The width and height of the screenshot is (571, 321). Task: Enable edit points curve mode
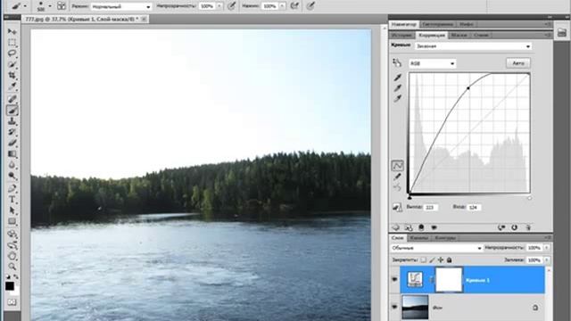[x=397, y=166]
